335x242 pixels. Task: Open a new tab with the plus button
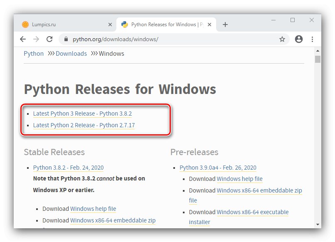pyautogui.click(x=225, y=25)
